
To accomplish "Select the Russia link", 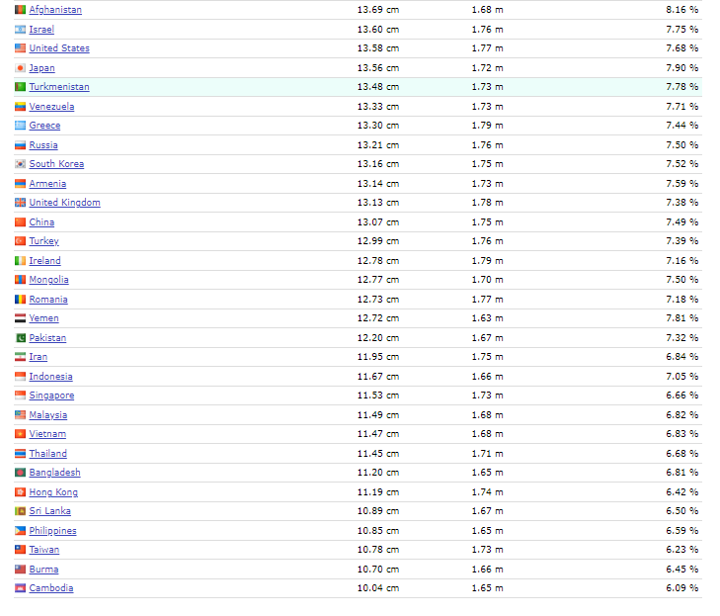I will pos(43,145).
